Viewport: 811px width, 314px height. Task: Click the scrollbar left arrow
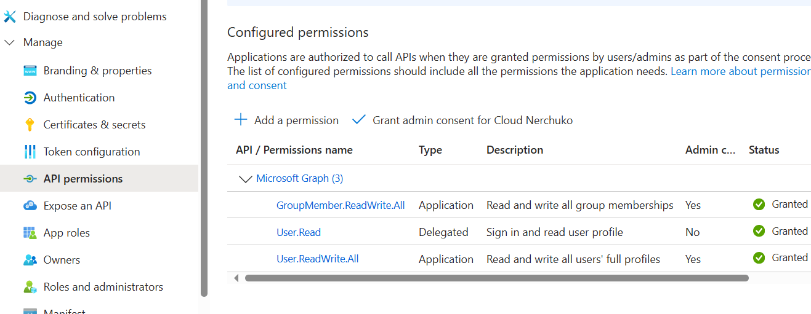pos(236,278)
